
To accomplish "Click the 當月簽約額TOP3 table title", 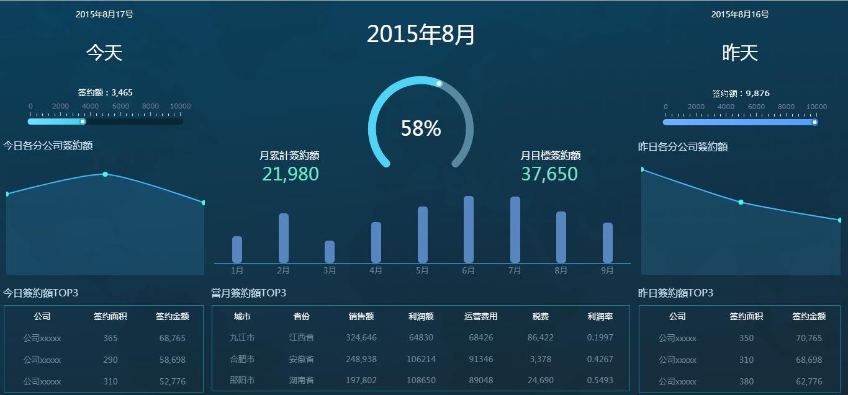I will (248, 293).
